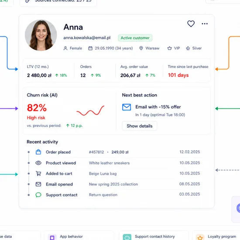The height and width of the screenshot is (240, 240).
Task: Click the badge icon next to Silver
Action: click(x=188, y=48)
